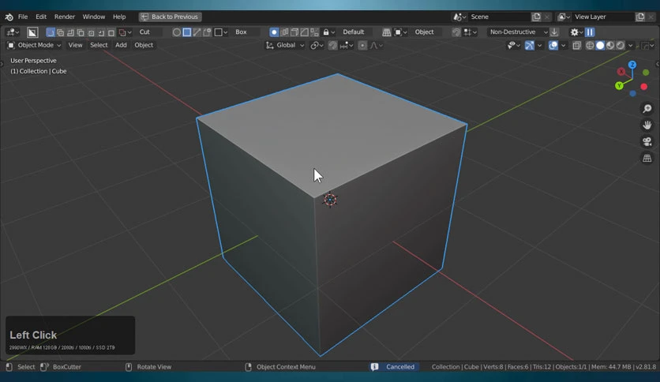Switch to solid viewport shading
This screenshot has height=382, width=660.
coord(600,45)
